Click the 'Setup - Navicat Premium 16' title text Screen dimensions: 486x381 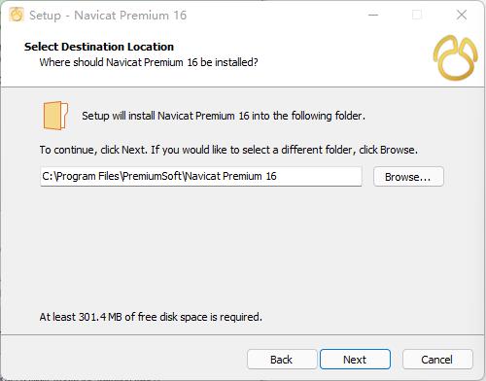click(x=108, y=16)
